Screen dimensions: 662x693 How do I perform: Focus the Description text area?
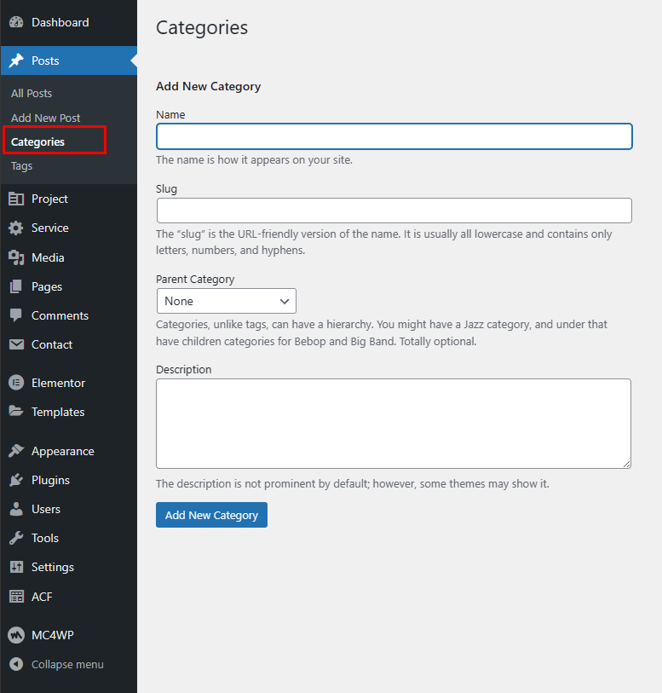coord(394,424)
